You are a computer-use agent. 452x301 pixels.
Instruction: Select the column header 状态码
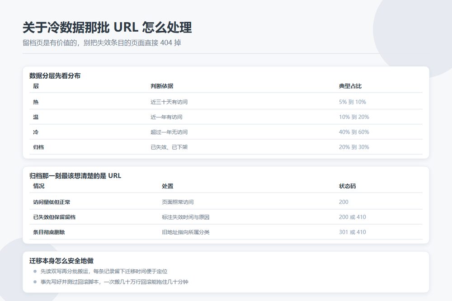(x=347, y=186)
